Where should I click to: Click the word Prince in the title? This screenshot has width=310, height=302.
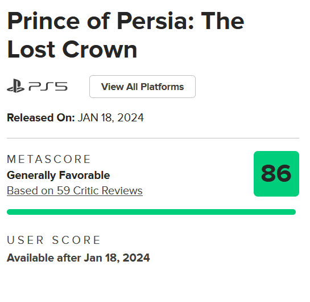(43, 21)
